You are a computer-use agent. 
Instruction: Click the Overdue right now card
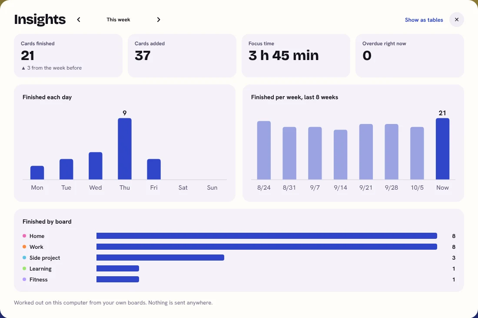click(x=410, y=56)
